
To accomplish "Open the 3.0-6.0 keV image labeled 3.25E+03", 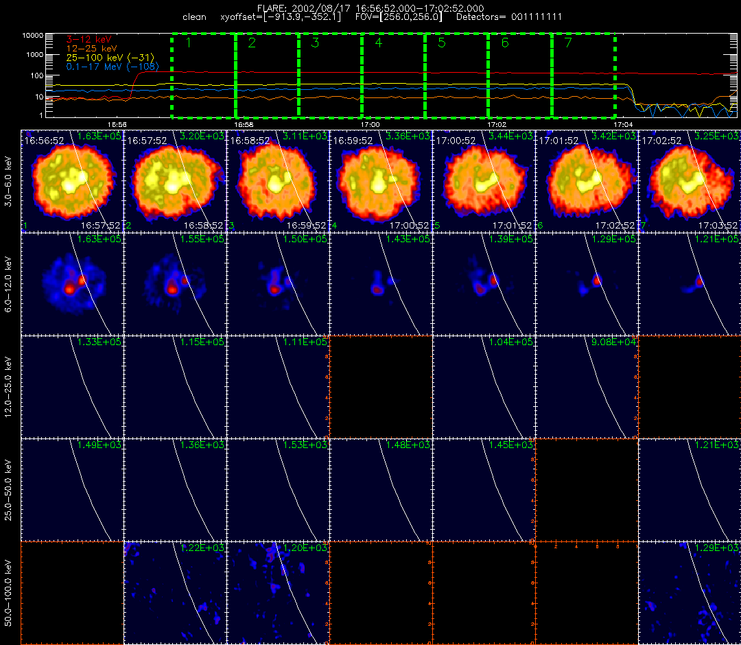I will pyautogui.click(x=690, y=181).
